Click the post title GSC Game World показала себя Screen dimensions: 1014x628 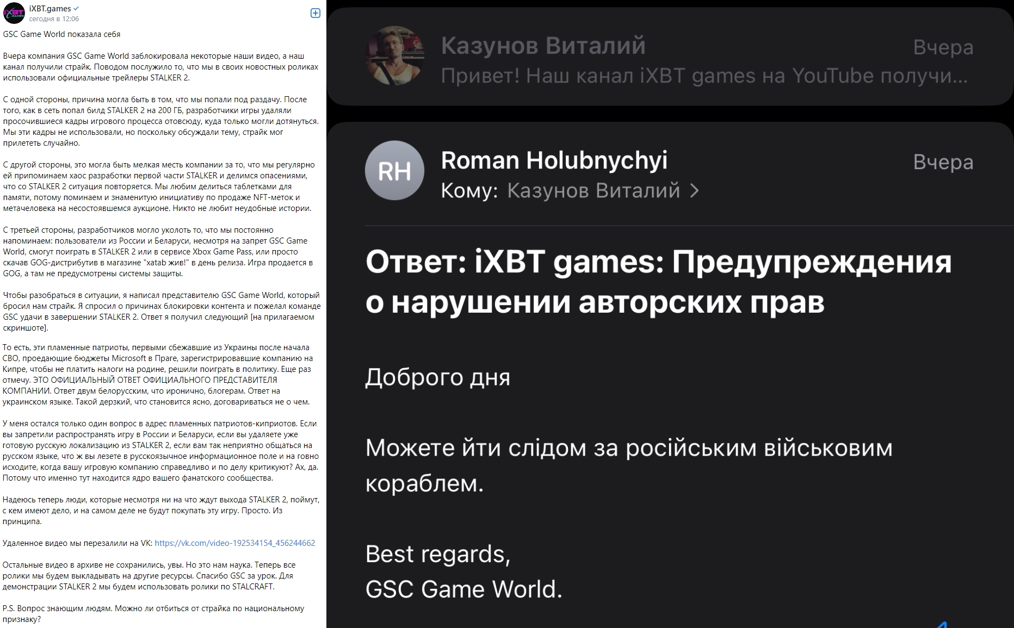pyautogui.click(x=61, y=34)
